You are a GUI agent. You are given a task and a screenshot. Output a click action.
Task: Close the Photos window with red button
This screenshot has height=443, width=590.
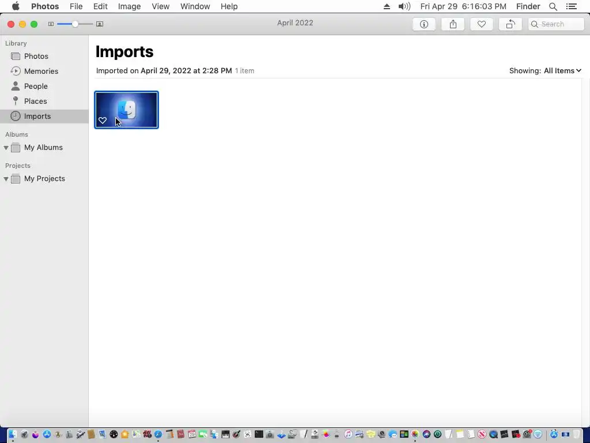pyautogui.click(x=11, y=24)
